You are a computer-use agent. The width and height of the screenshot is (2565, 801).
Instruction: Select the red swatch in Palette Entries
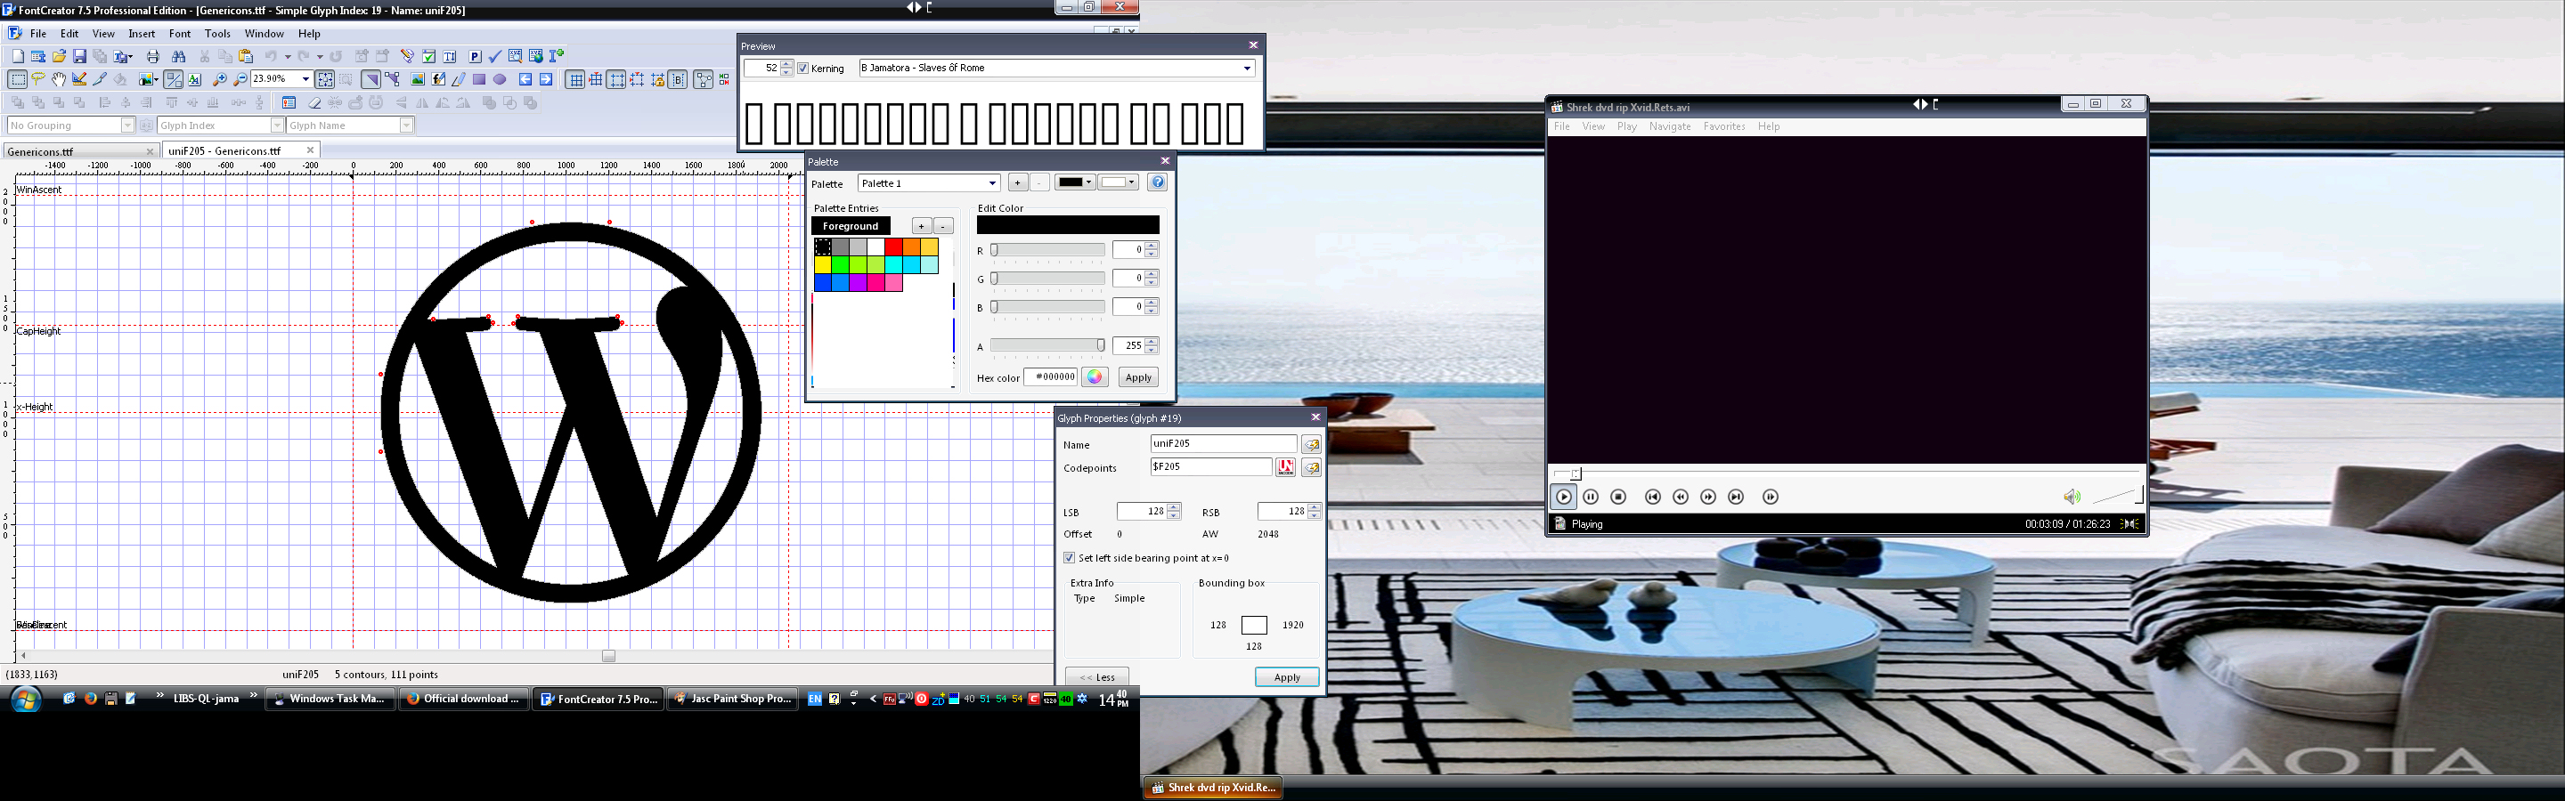pos(894,247)
